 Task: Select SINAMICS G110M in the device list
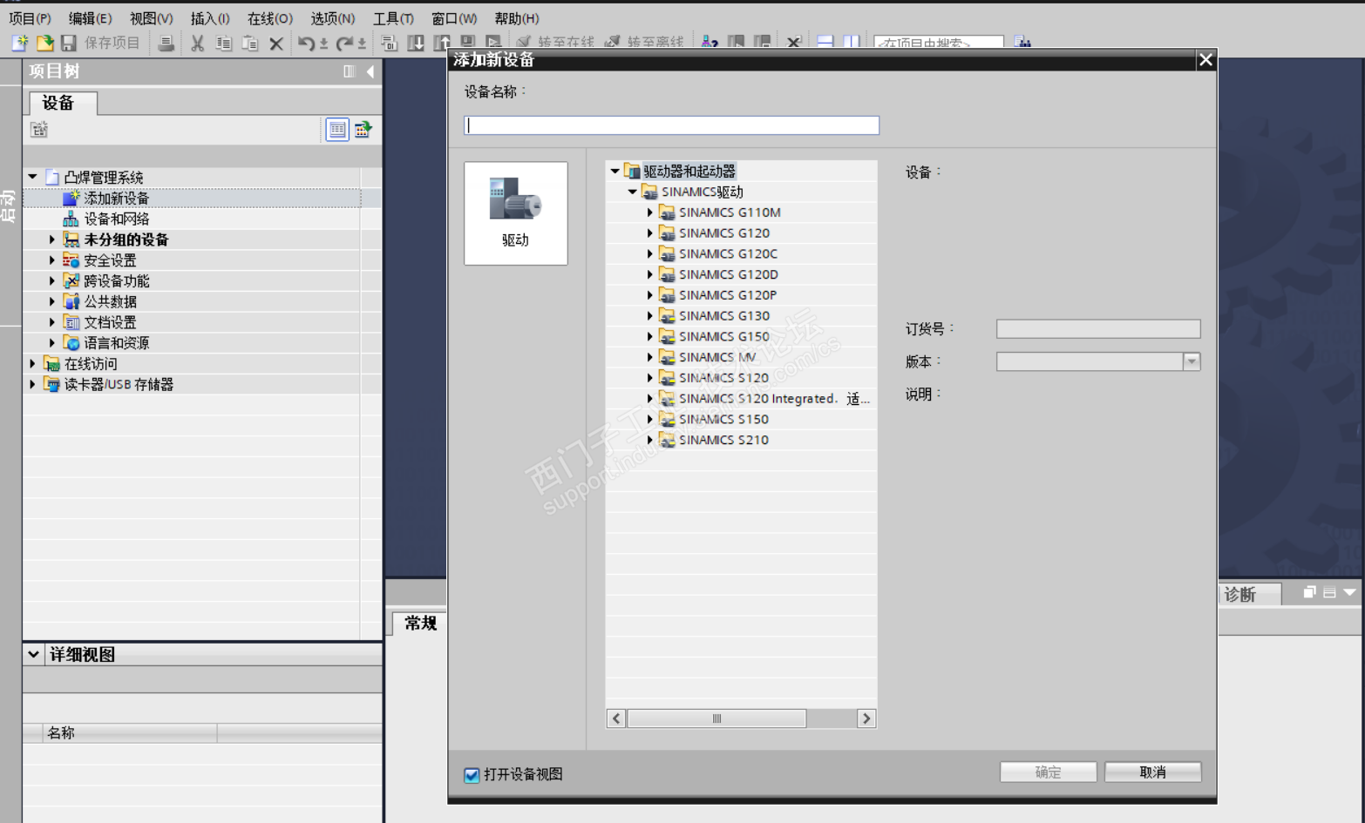[730, 212]
